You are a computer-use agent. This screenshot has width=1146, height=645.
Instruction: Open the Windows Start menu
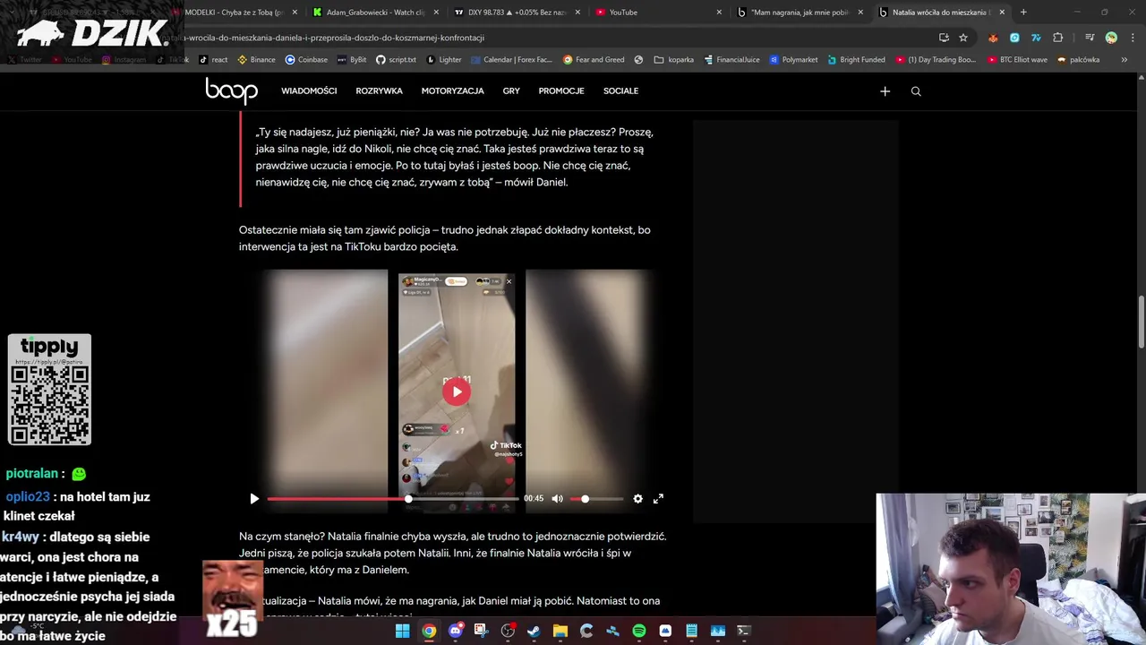point(403,632)
